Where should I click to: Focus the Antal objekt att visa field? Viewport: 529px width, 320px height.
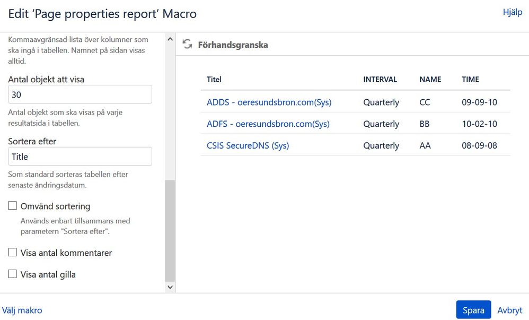[x=80, y=94]
